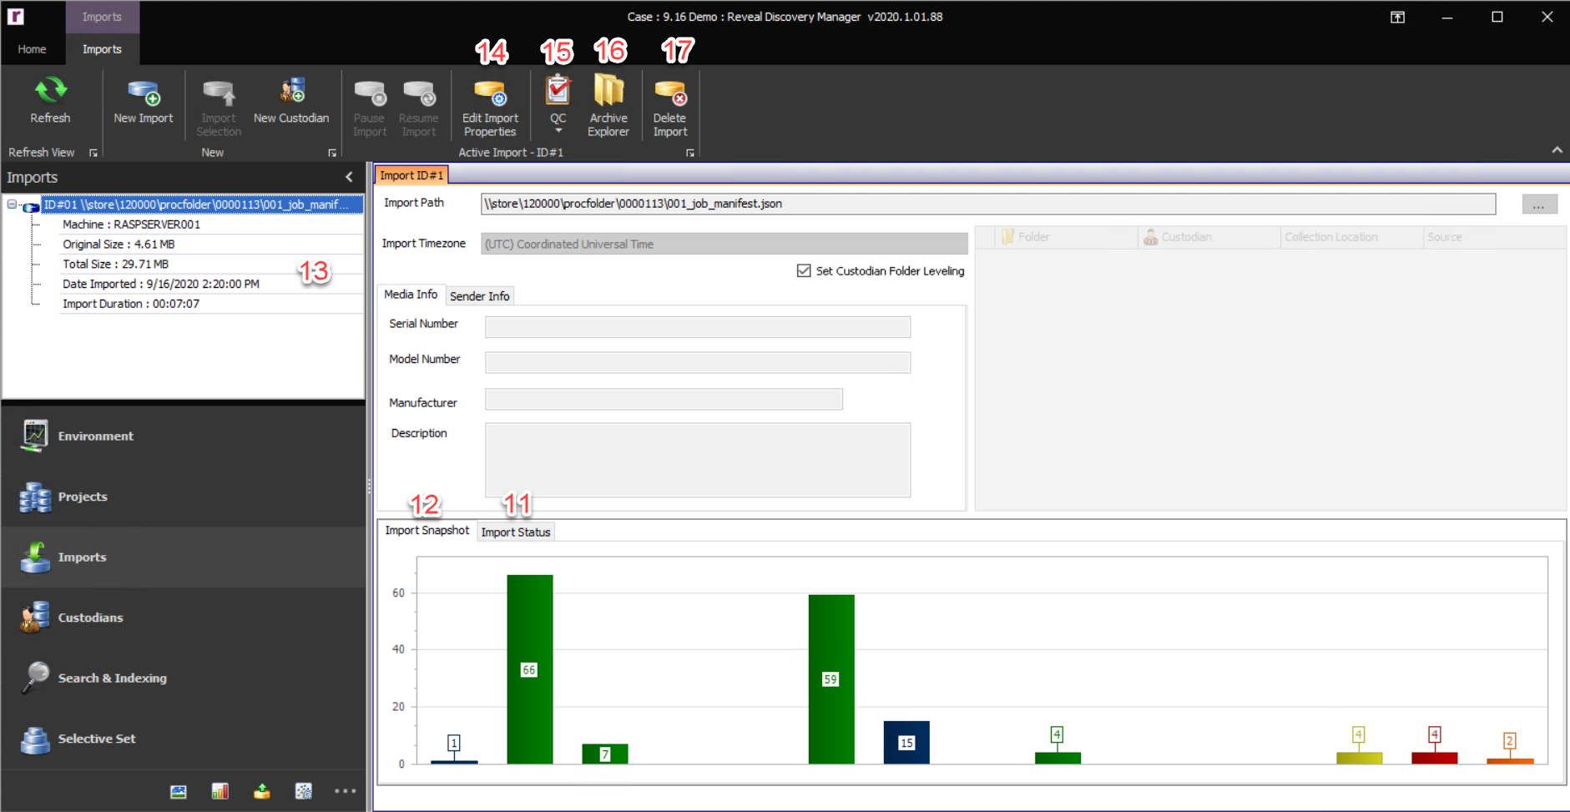Expand the Refresh View group launcher
Screen dimensions: 1570x812
tap(93, 153)
